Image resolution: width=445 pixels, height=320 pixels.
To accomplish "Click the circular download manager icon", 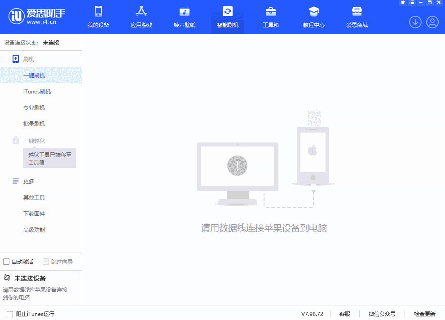I will pyautogui.click(x=415, y=22).
